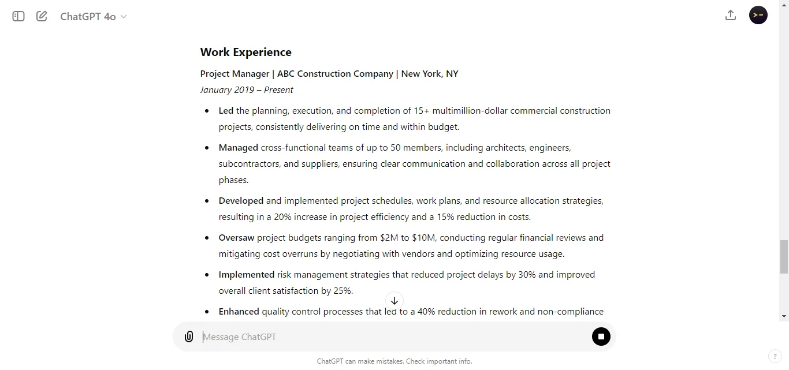
Task: Attach a file using the paperclip icon
Action: 189,337
